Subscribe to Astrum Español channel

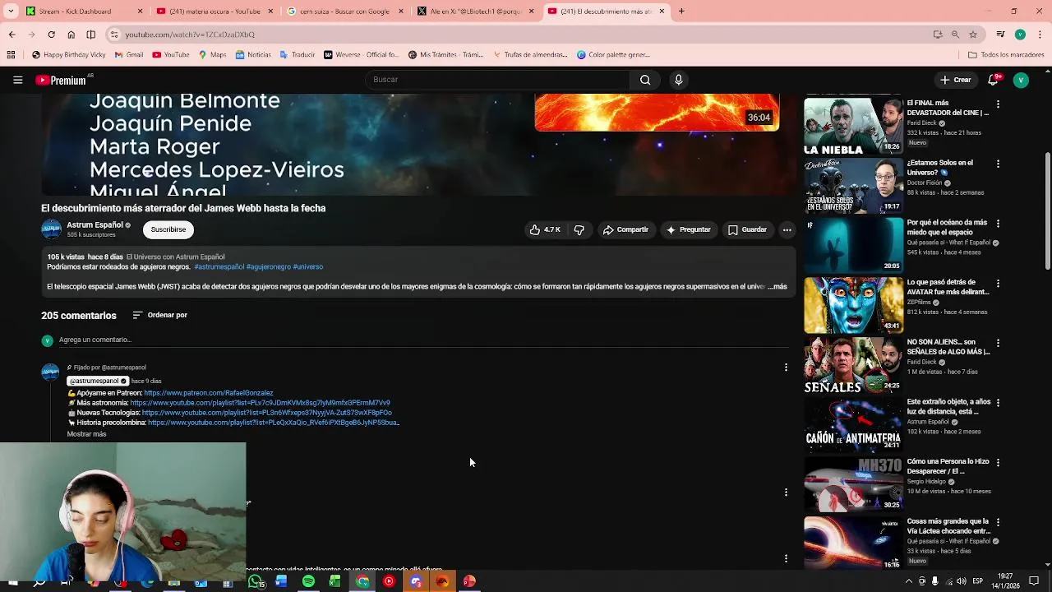168,229
